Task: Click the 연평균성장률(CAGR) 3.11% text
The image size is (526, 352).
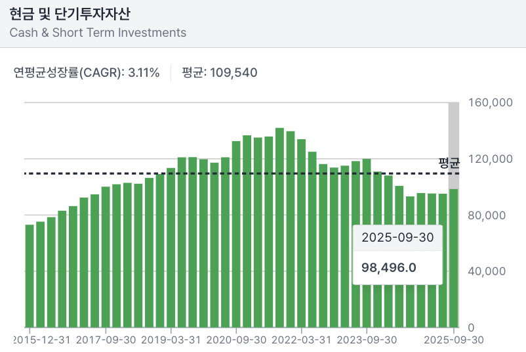Action: [x=86, y=72]
